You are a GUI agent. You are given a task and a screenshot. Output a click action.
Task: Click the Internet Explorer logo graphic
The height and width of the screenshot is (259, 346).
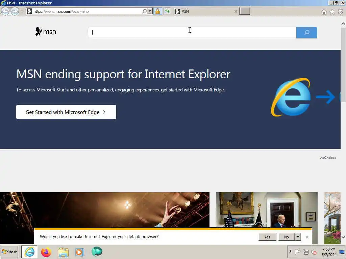291,97
